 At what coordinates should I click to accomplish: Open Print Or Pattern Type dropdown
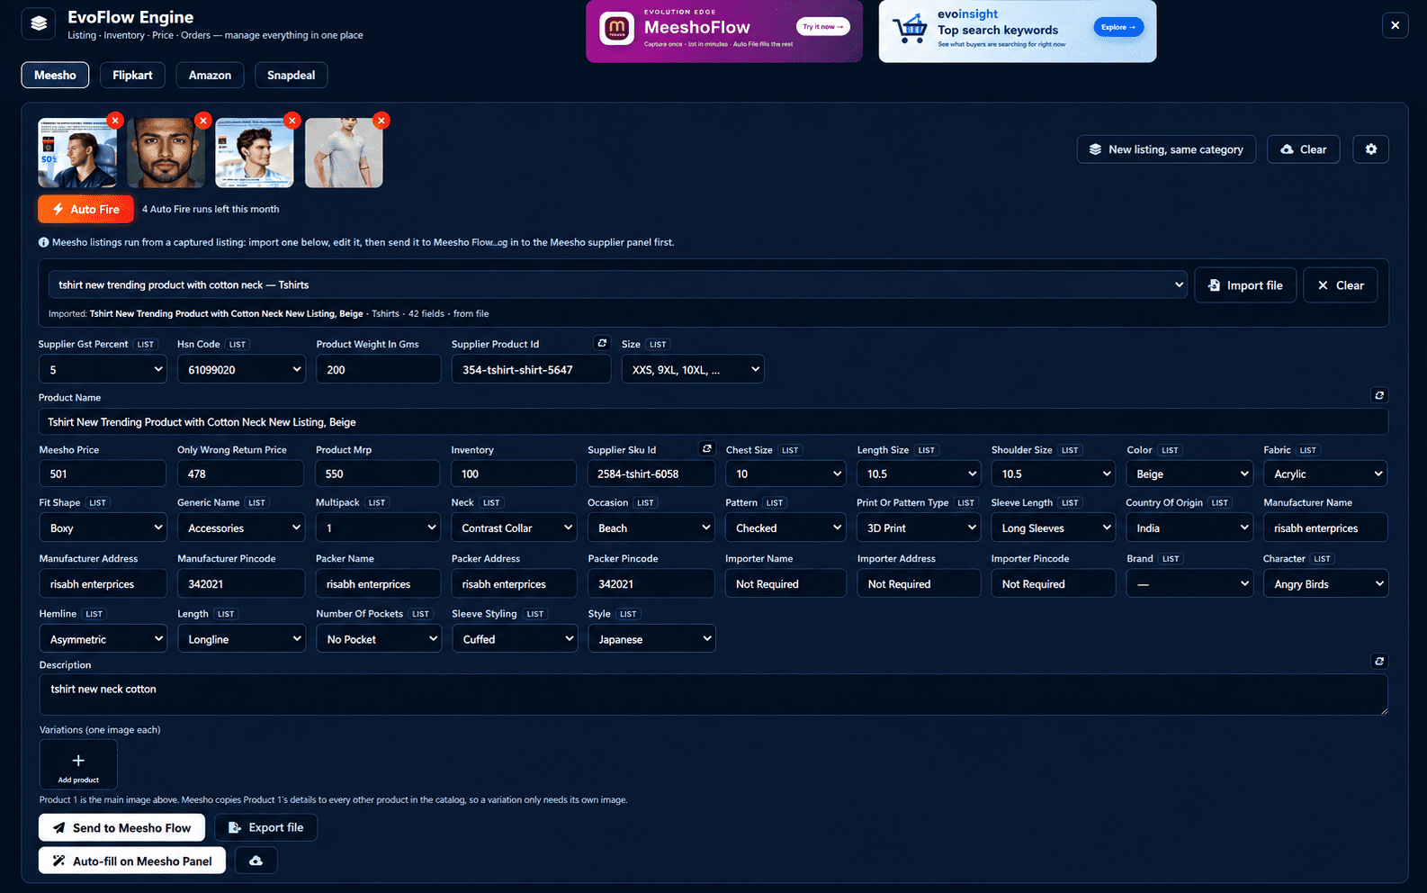tap(919, 528)
